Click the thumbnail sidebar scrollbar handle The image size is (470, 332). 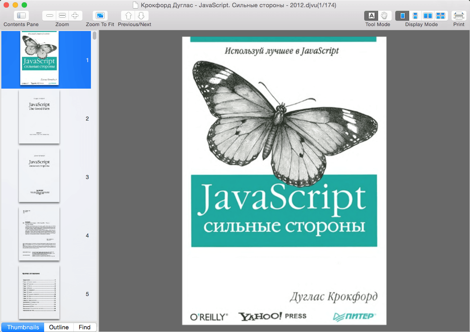[95, 36]
